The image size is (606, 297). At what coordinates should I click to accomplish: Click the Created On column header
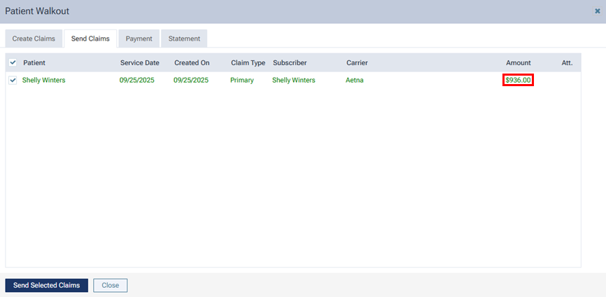[192, 63]
